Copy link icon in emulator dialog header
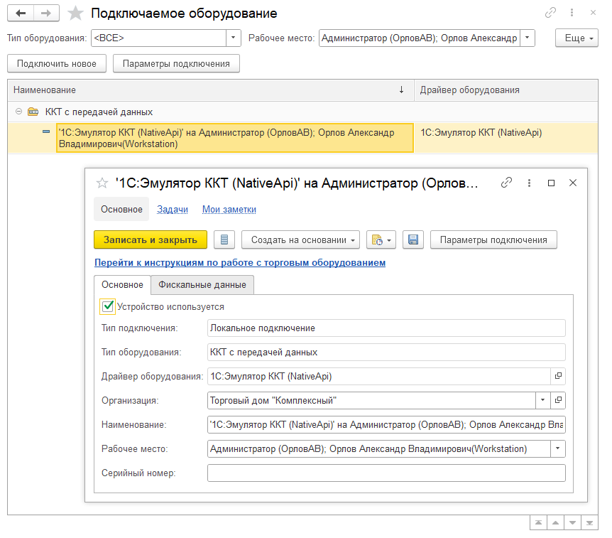The image size is (612, 538). coord(506,183)
